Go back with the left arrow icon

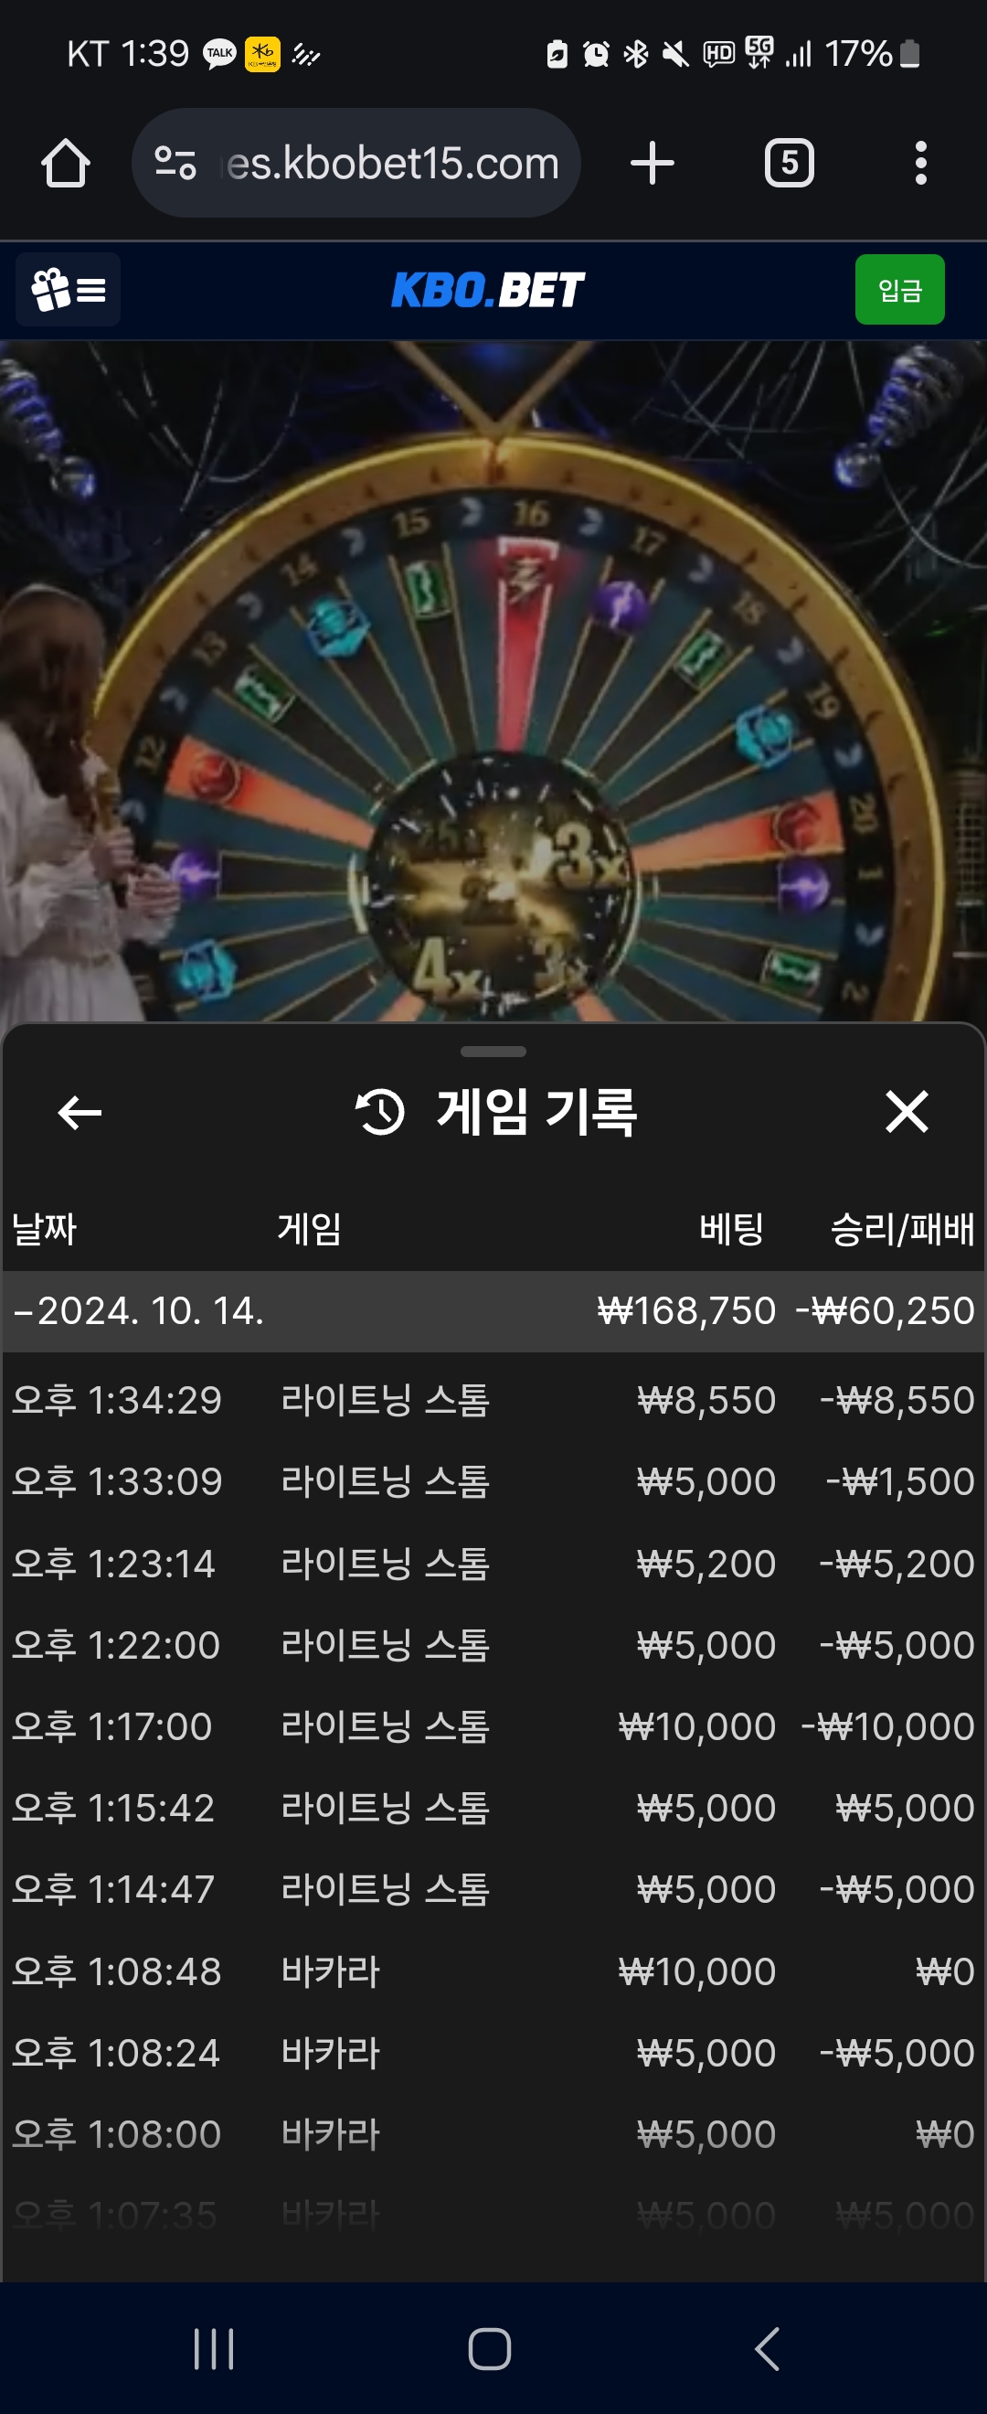coord(80,1112)
